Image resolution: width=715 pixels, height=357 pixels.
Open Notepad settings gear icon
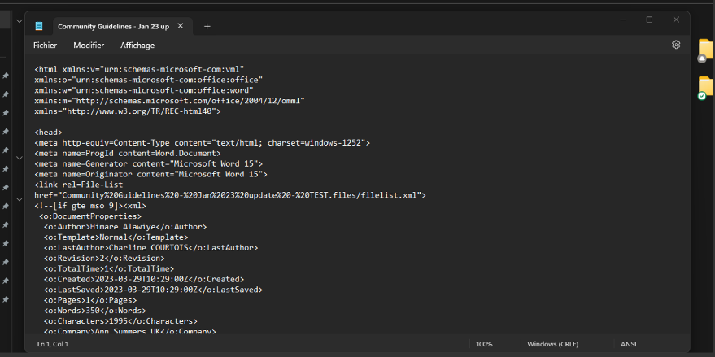(675, 45)
